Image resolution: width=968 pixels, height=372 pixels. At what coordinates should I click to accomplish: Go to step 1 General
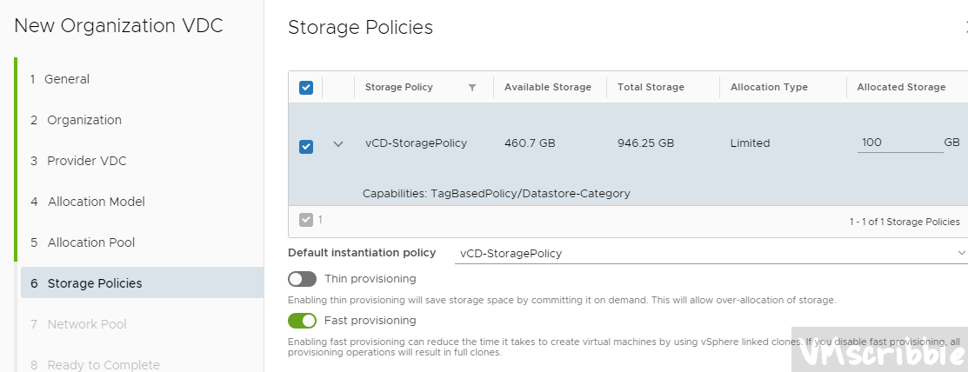67,79
